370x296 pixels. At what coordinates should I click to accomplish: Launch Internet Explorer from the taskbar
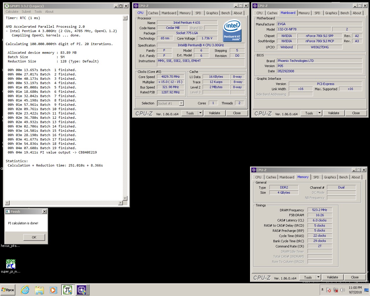pyautogui.click(x=25, y=290)
